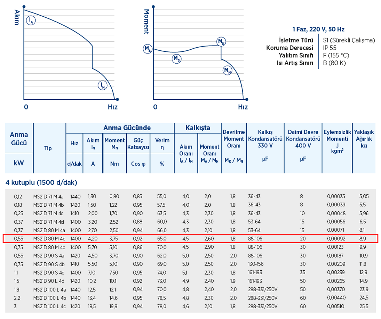381x319 pixels.
Task: Click the vertical "Akım" axis label
Action: pos(17,17)
